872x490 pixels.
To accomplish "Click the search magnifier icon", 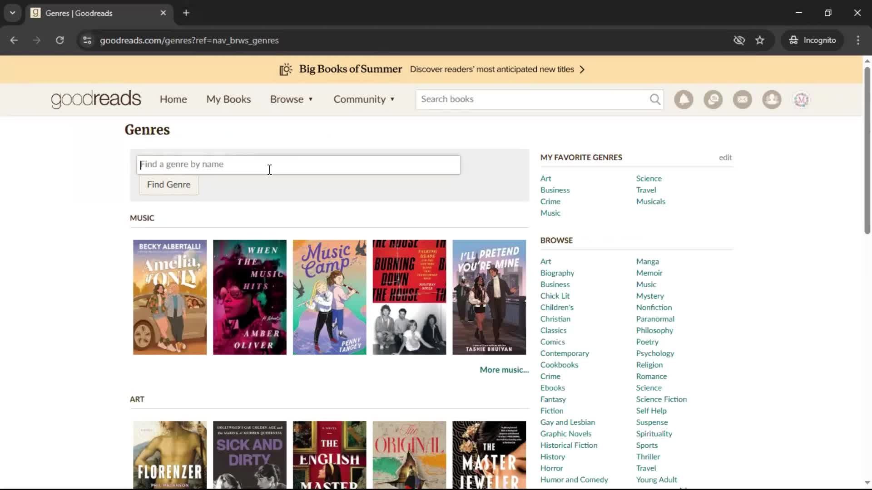I will (x=655, y=99).
